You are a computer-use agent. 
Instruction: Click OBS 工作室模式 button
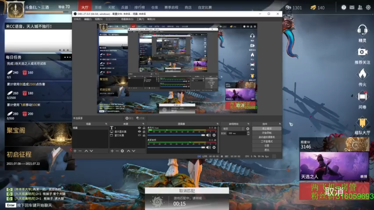[266, 141]
